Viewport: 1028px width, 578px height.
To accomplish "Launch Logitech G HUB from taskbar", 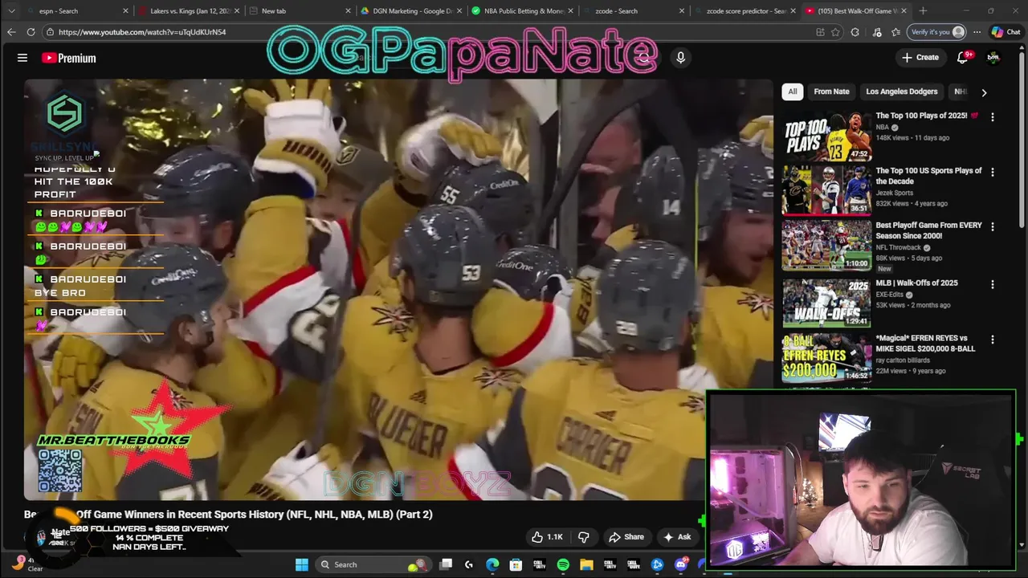I will (x=469, y=564).
